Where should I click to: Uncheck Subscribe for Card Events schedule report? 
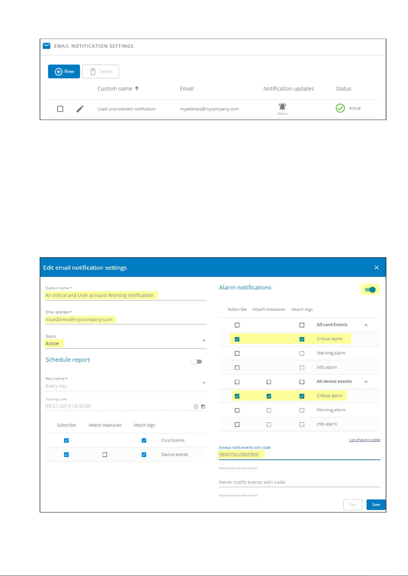tap(66, 440)
